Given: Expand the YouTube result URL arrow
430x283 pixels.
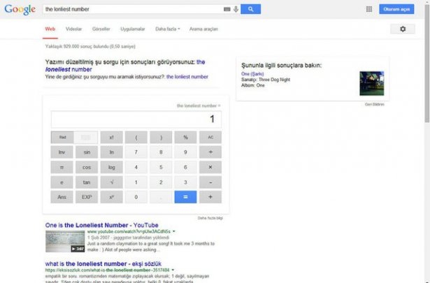Looking at the screenshot, I should [x=173, y=230].
